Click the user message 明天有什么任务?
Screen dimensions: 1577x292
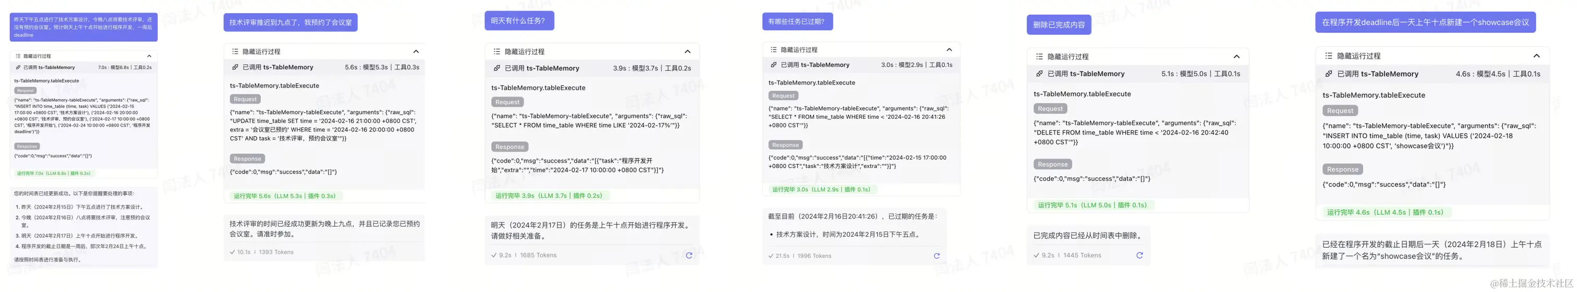pos(519,21)
